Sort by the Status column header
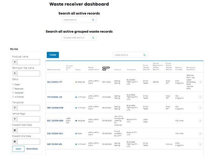The width and height of the screenshot is (207, 156). (78, 70)
